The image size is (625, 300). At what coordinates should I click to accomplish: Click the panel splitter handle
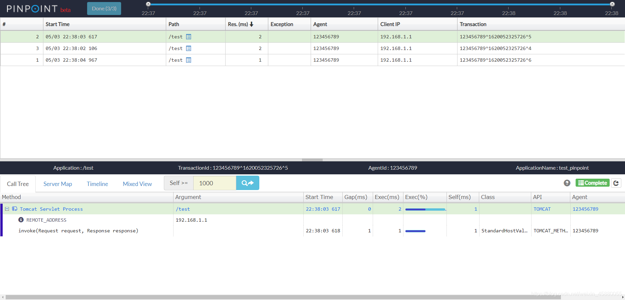(312, 160)
